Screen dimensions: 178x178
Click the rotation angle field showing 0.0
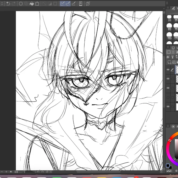click(19, 172)
